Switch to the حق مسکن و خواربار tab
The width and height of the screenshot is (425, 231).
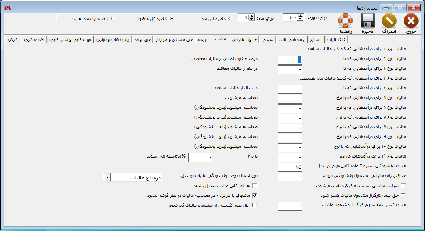[174, 39]
